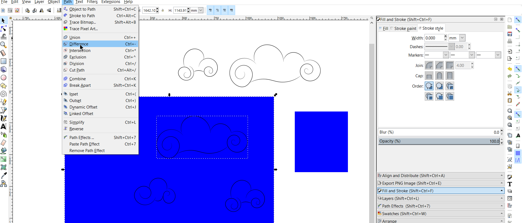This screenshot has height=223, width=522.
Task: Open the Extensions menu
Action: (111, 2)
